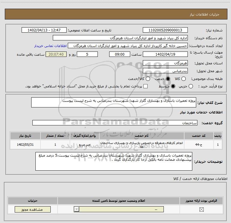231x223 pixels.
Task: Click the buyer organization name field
Action: (x=120, y=38)
